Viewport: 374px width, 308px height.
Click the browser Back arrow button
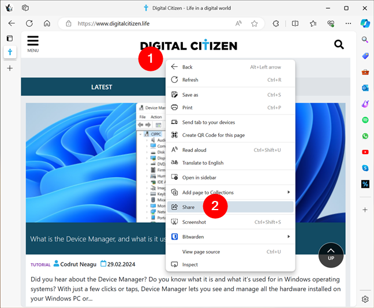coord(12,23)
